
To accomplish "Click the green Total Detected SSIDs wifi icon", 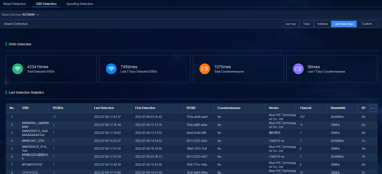I will pyautogui.click(x=18, y=69).
